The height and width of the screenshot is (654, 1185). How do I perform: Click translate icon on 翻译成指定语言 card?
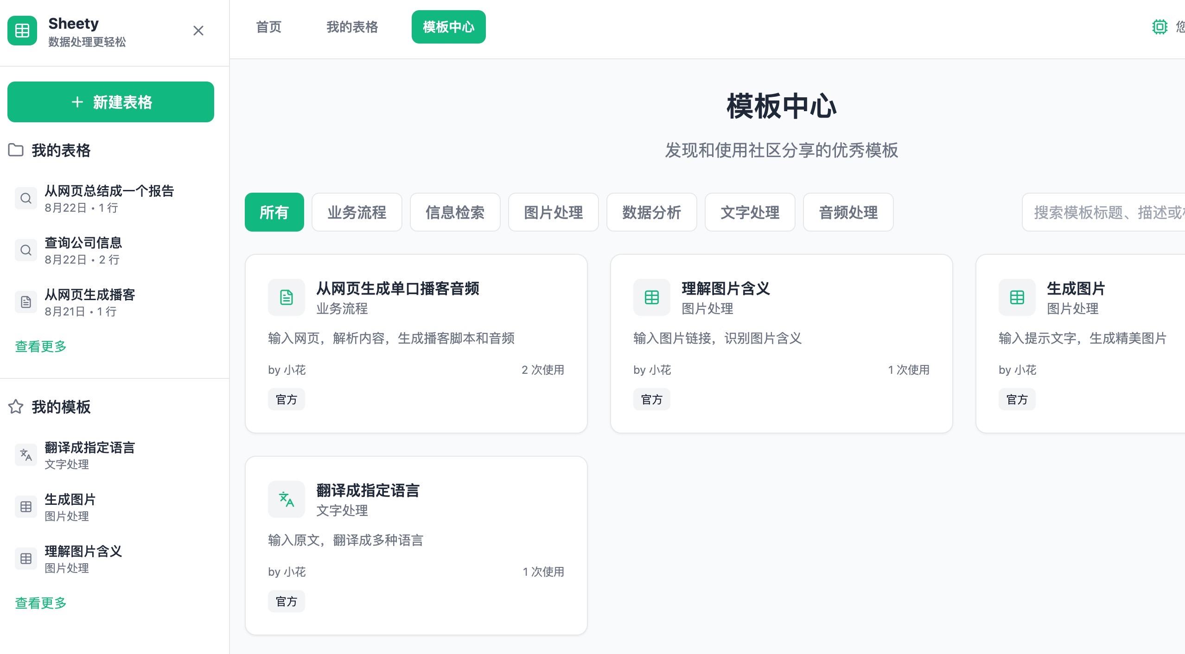tap(287, 499)
